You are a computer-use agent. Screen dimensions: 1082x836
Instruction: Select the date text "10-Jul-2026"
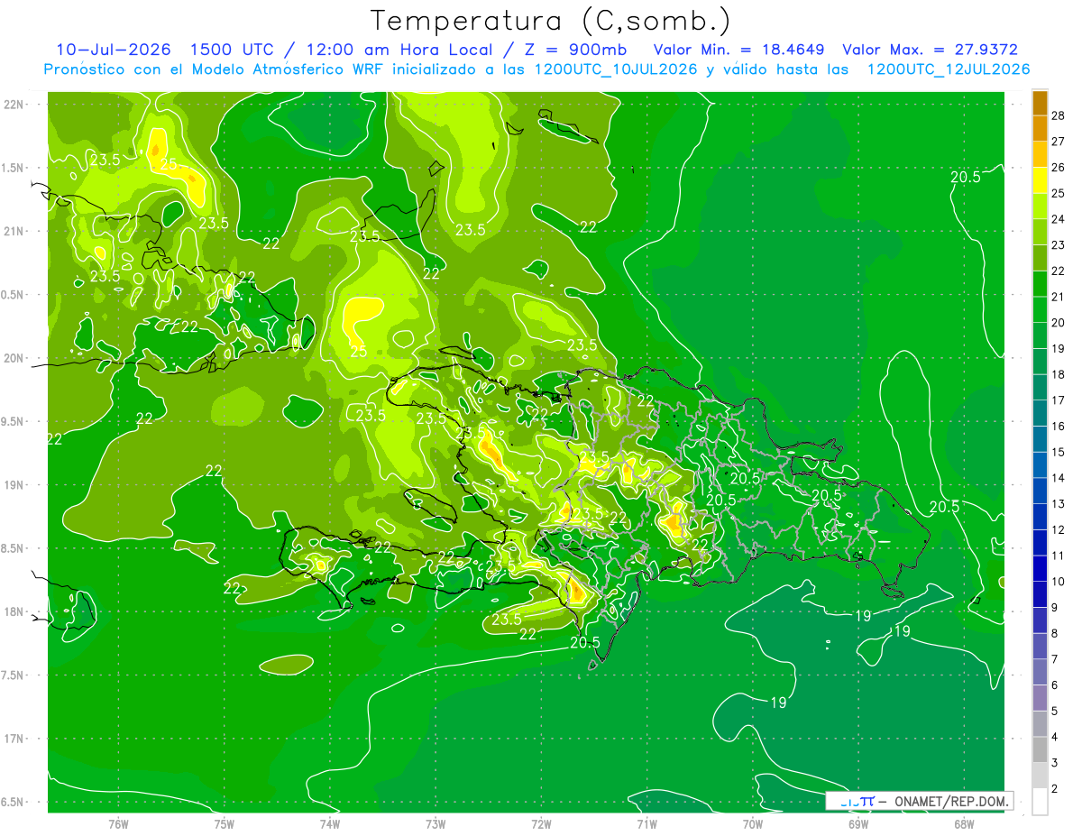(x=113, y=50)
